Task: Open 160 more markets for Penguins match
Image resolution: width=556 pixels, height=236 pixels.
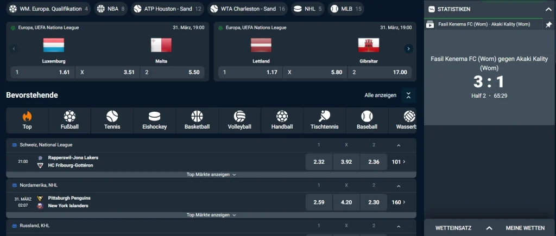Action: [x=399, y=202]
